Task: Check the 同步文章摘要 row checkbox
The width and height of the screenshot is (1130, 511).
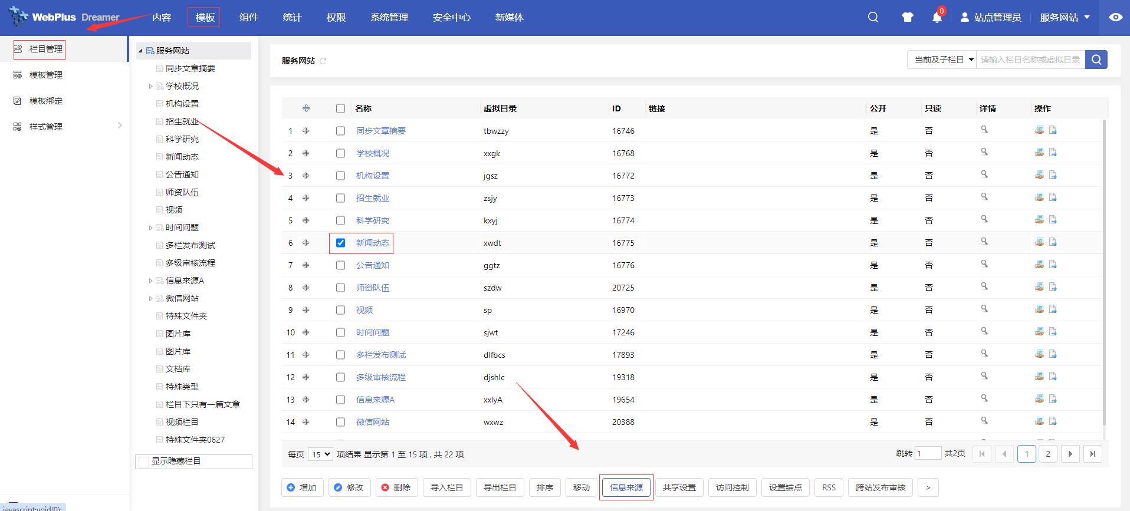Action: tap(340, 131)
